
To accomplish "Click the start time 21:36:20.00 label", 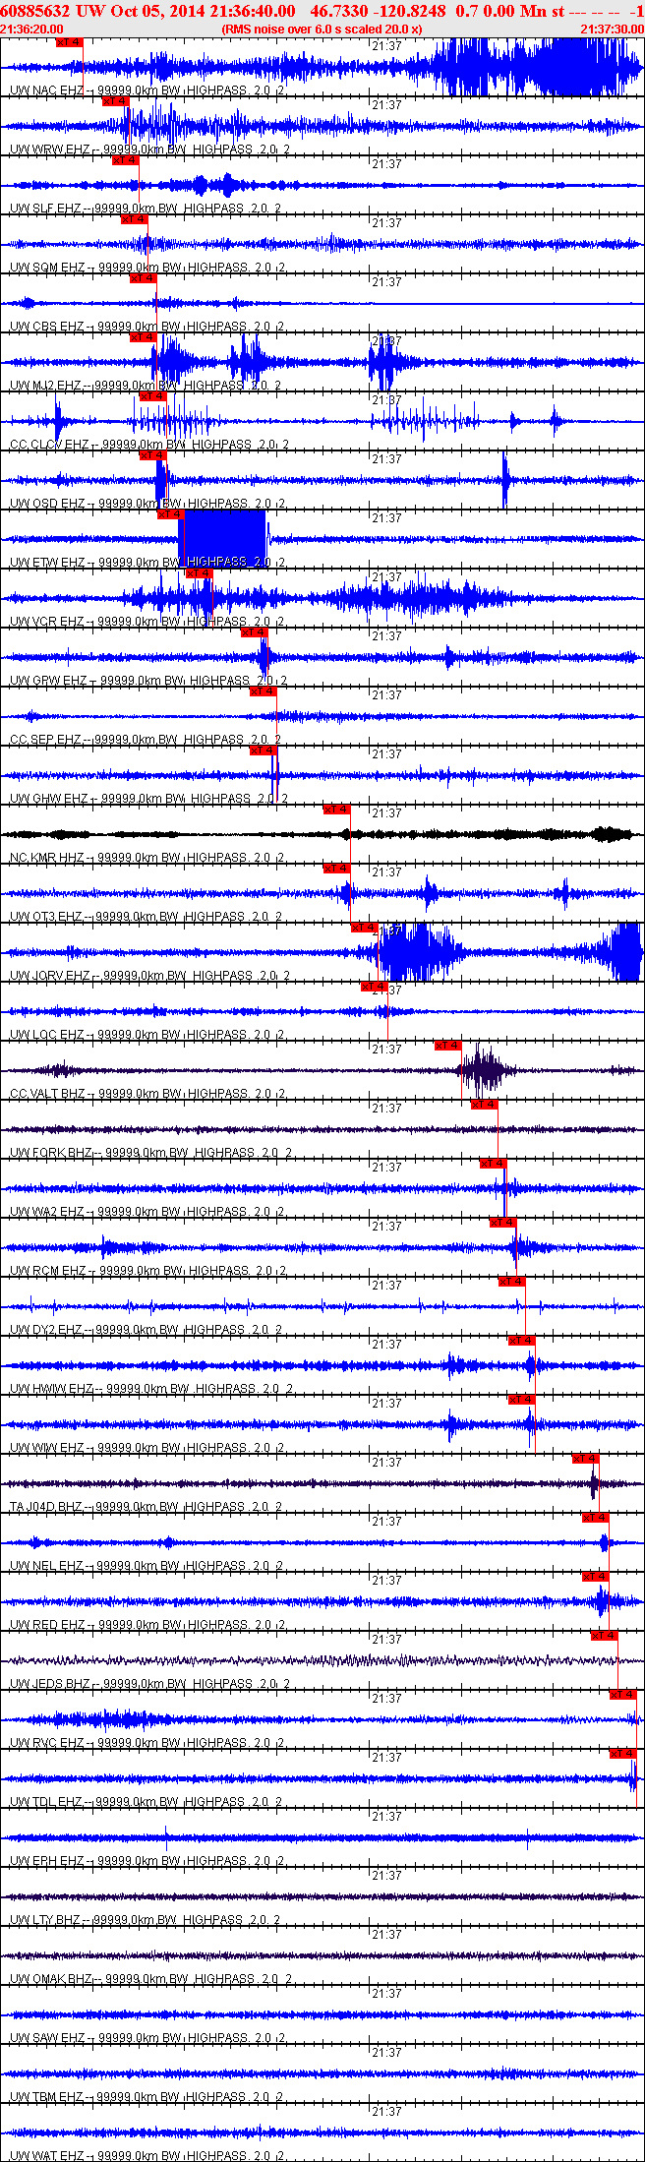I will click(31, 30).
